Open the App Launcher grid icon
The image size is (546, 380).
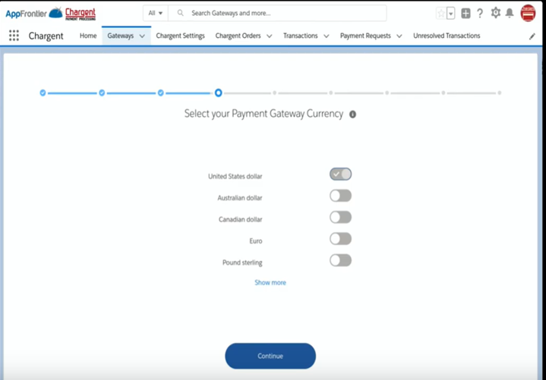(x=14, y=36)
